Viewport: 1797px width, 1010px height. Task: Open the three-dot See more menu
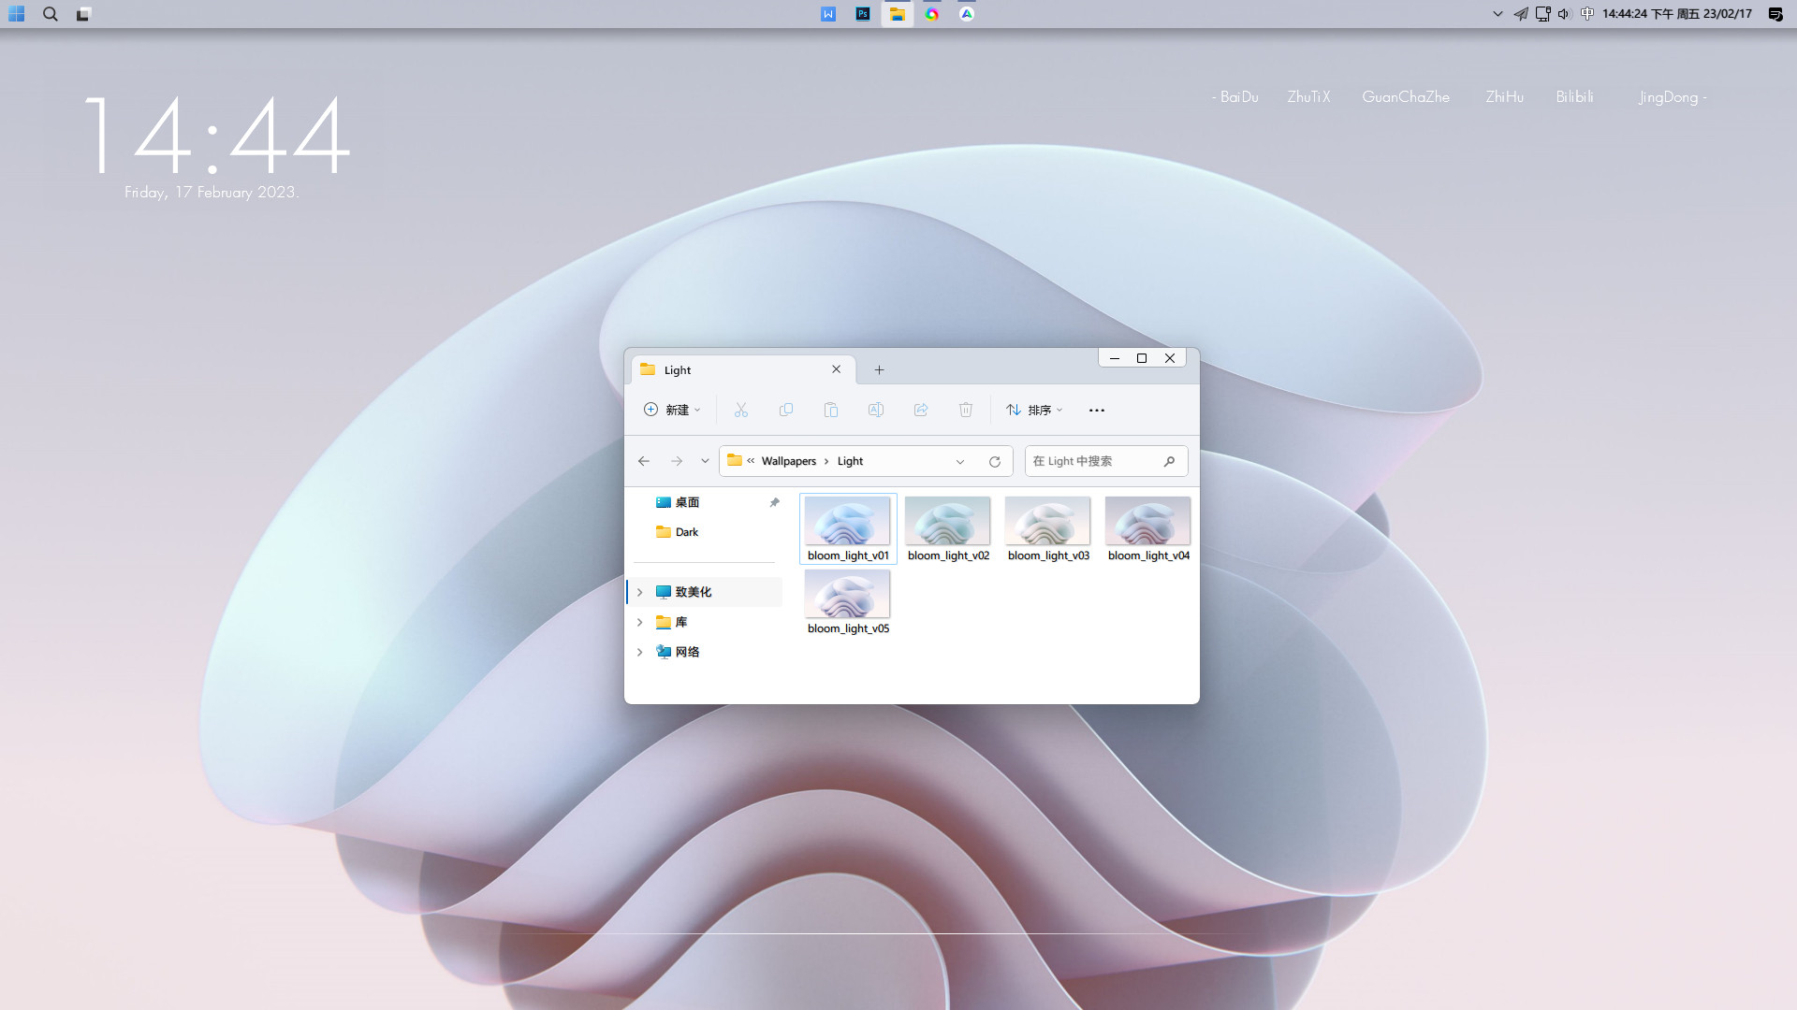[1097, 410]
